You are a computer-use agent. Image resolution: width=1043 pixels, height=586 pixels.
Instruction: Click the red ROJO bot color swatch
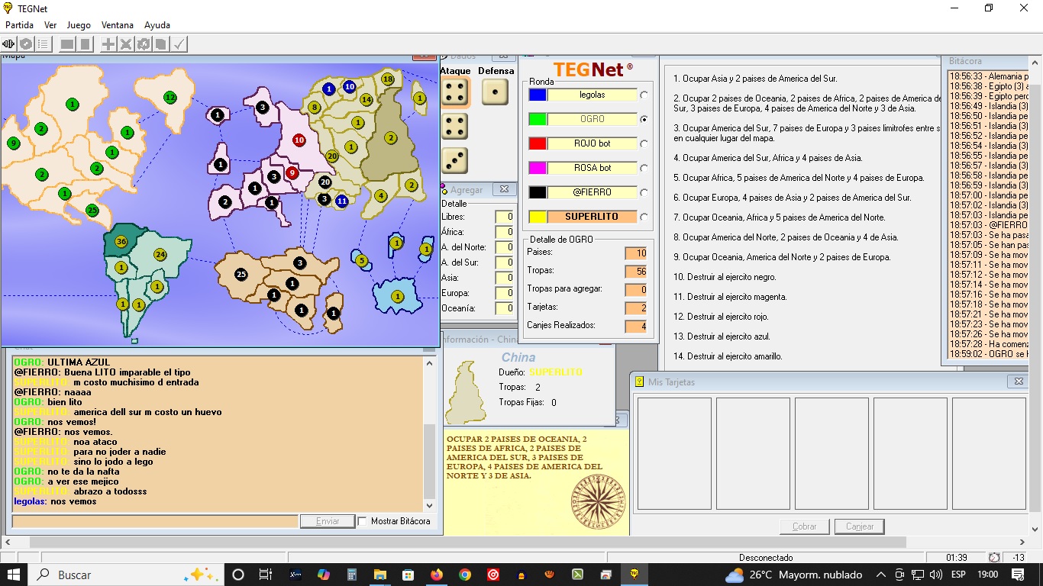coord(538,143)
